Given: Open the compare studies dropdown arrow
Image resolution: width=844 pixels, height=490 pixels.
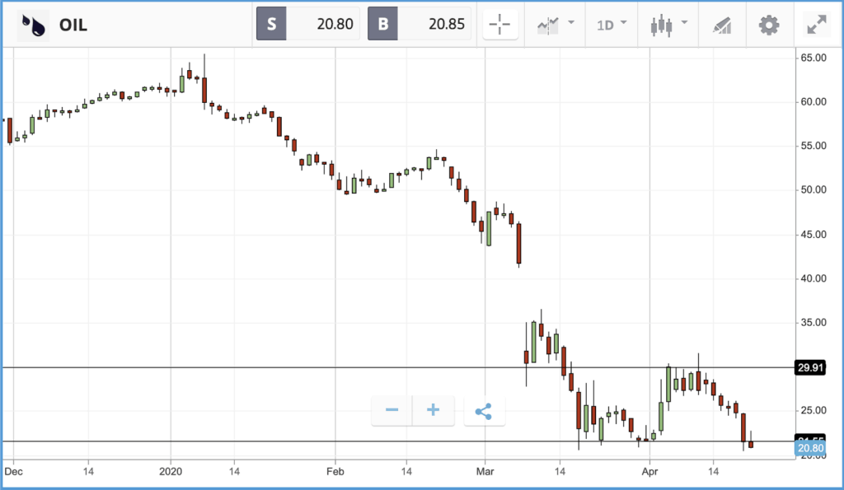Looking at the screenshot, I should tap(571, 22).
